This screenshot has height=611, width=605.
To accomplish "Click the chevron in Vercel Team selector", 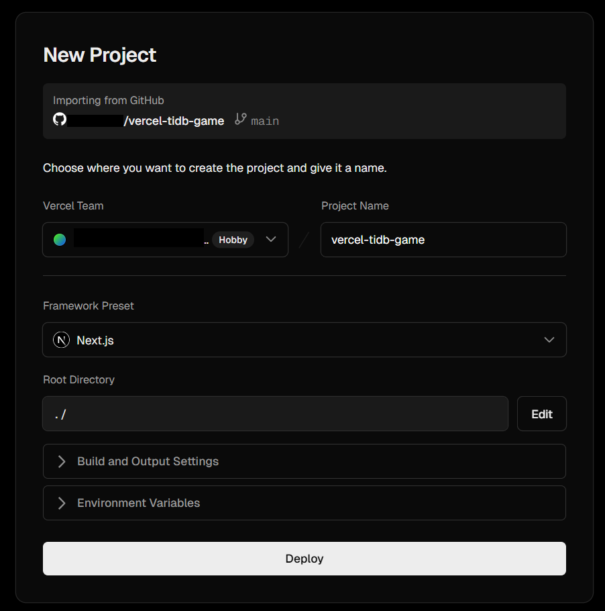I will [271, 239].
